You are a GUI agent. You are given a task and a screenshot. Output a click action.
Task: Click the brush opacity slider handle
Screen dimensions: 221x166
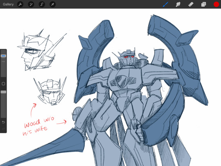click(3, 92)
